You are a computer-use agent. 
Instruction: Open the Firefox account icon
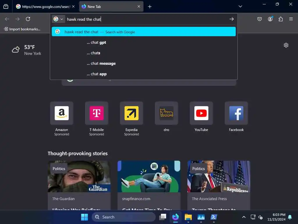[x=270, y=19]
